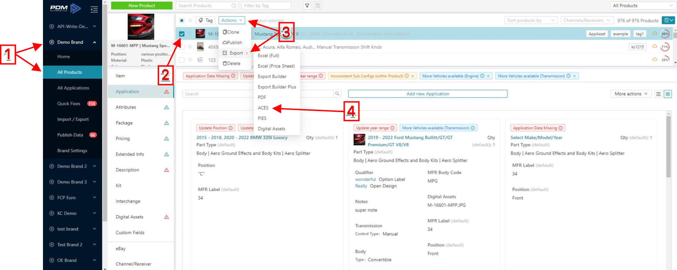Click the Application warning triangle icon
This screenshot has width=677, height=270.
click(x=166, y=91)
